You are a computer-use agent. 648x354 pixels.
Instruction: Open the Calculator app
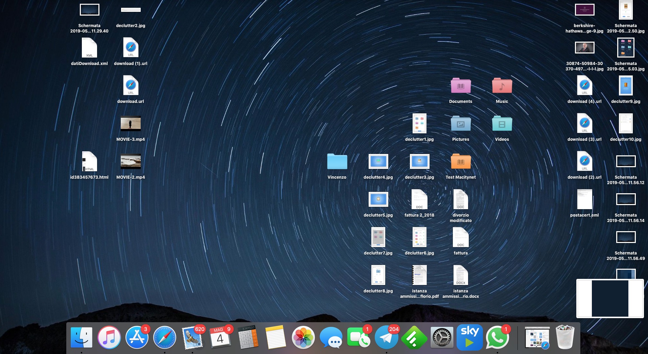click(x=248, y=338)
